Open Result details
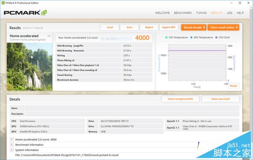 click(194, 27)
